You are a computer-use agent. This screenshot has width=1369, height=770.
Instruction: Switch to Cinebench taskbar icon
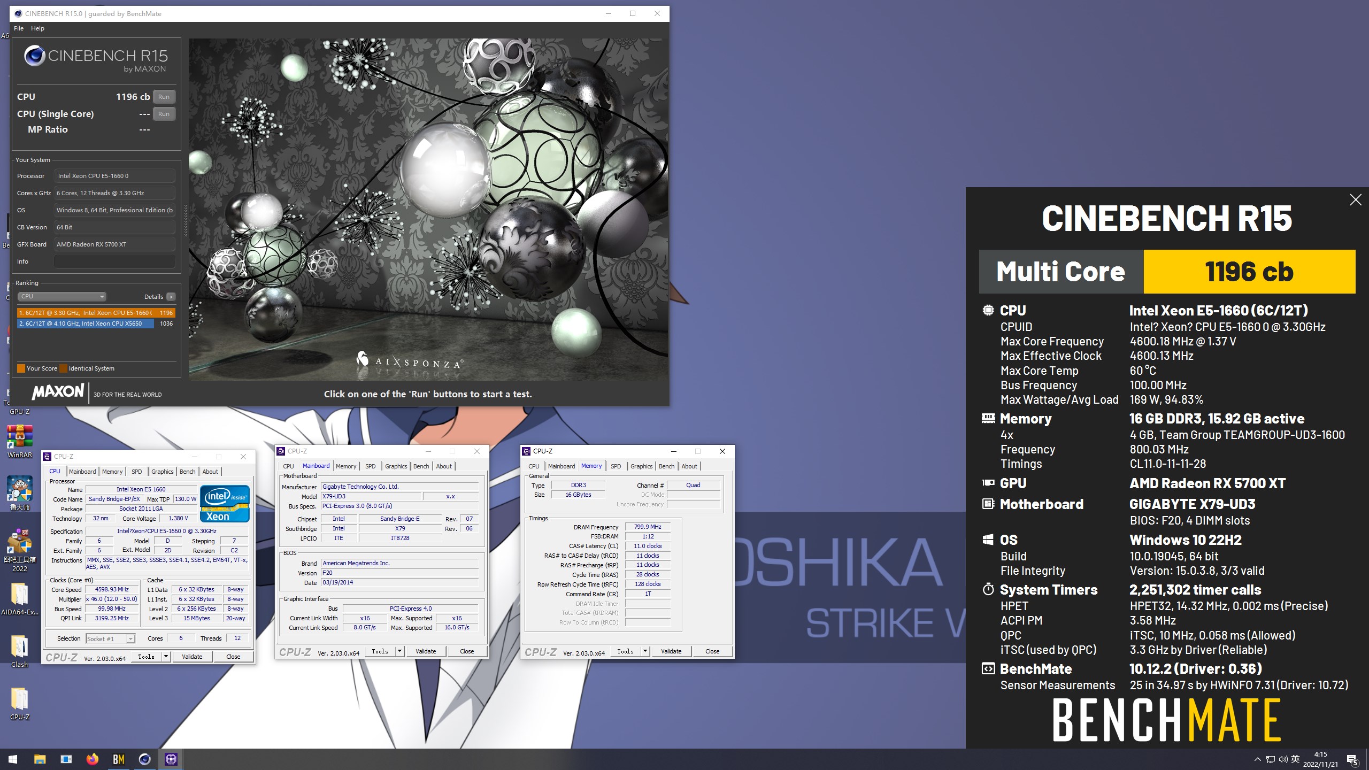(x=145, y=759)
